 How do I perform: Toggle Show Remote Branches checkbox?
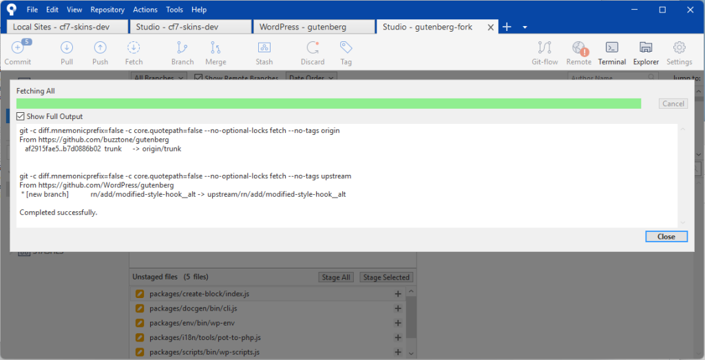198,78
